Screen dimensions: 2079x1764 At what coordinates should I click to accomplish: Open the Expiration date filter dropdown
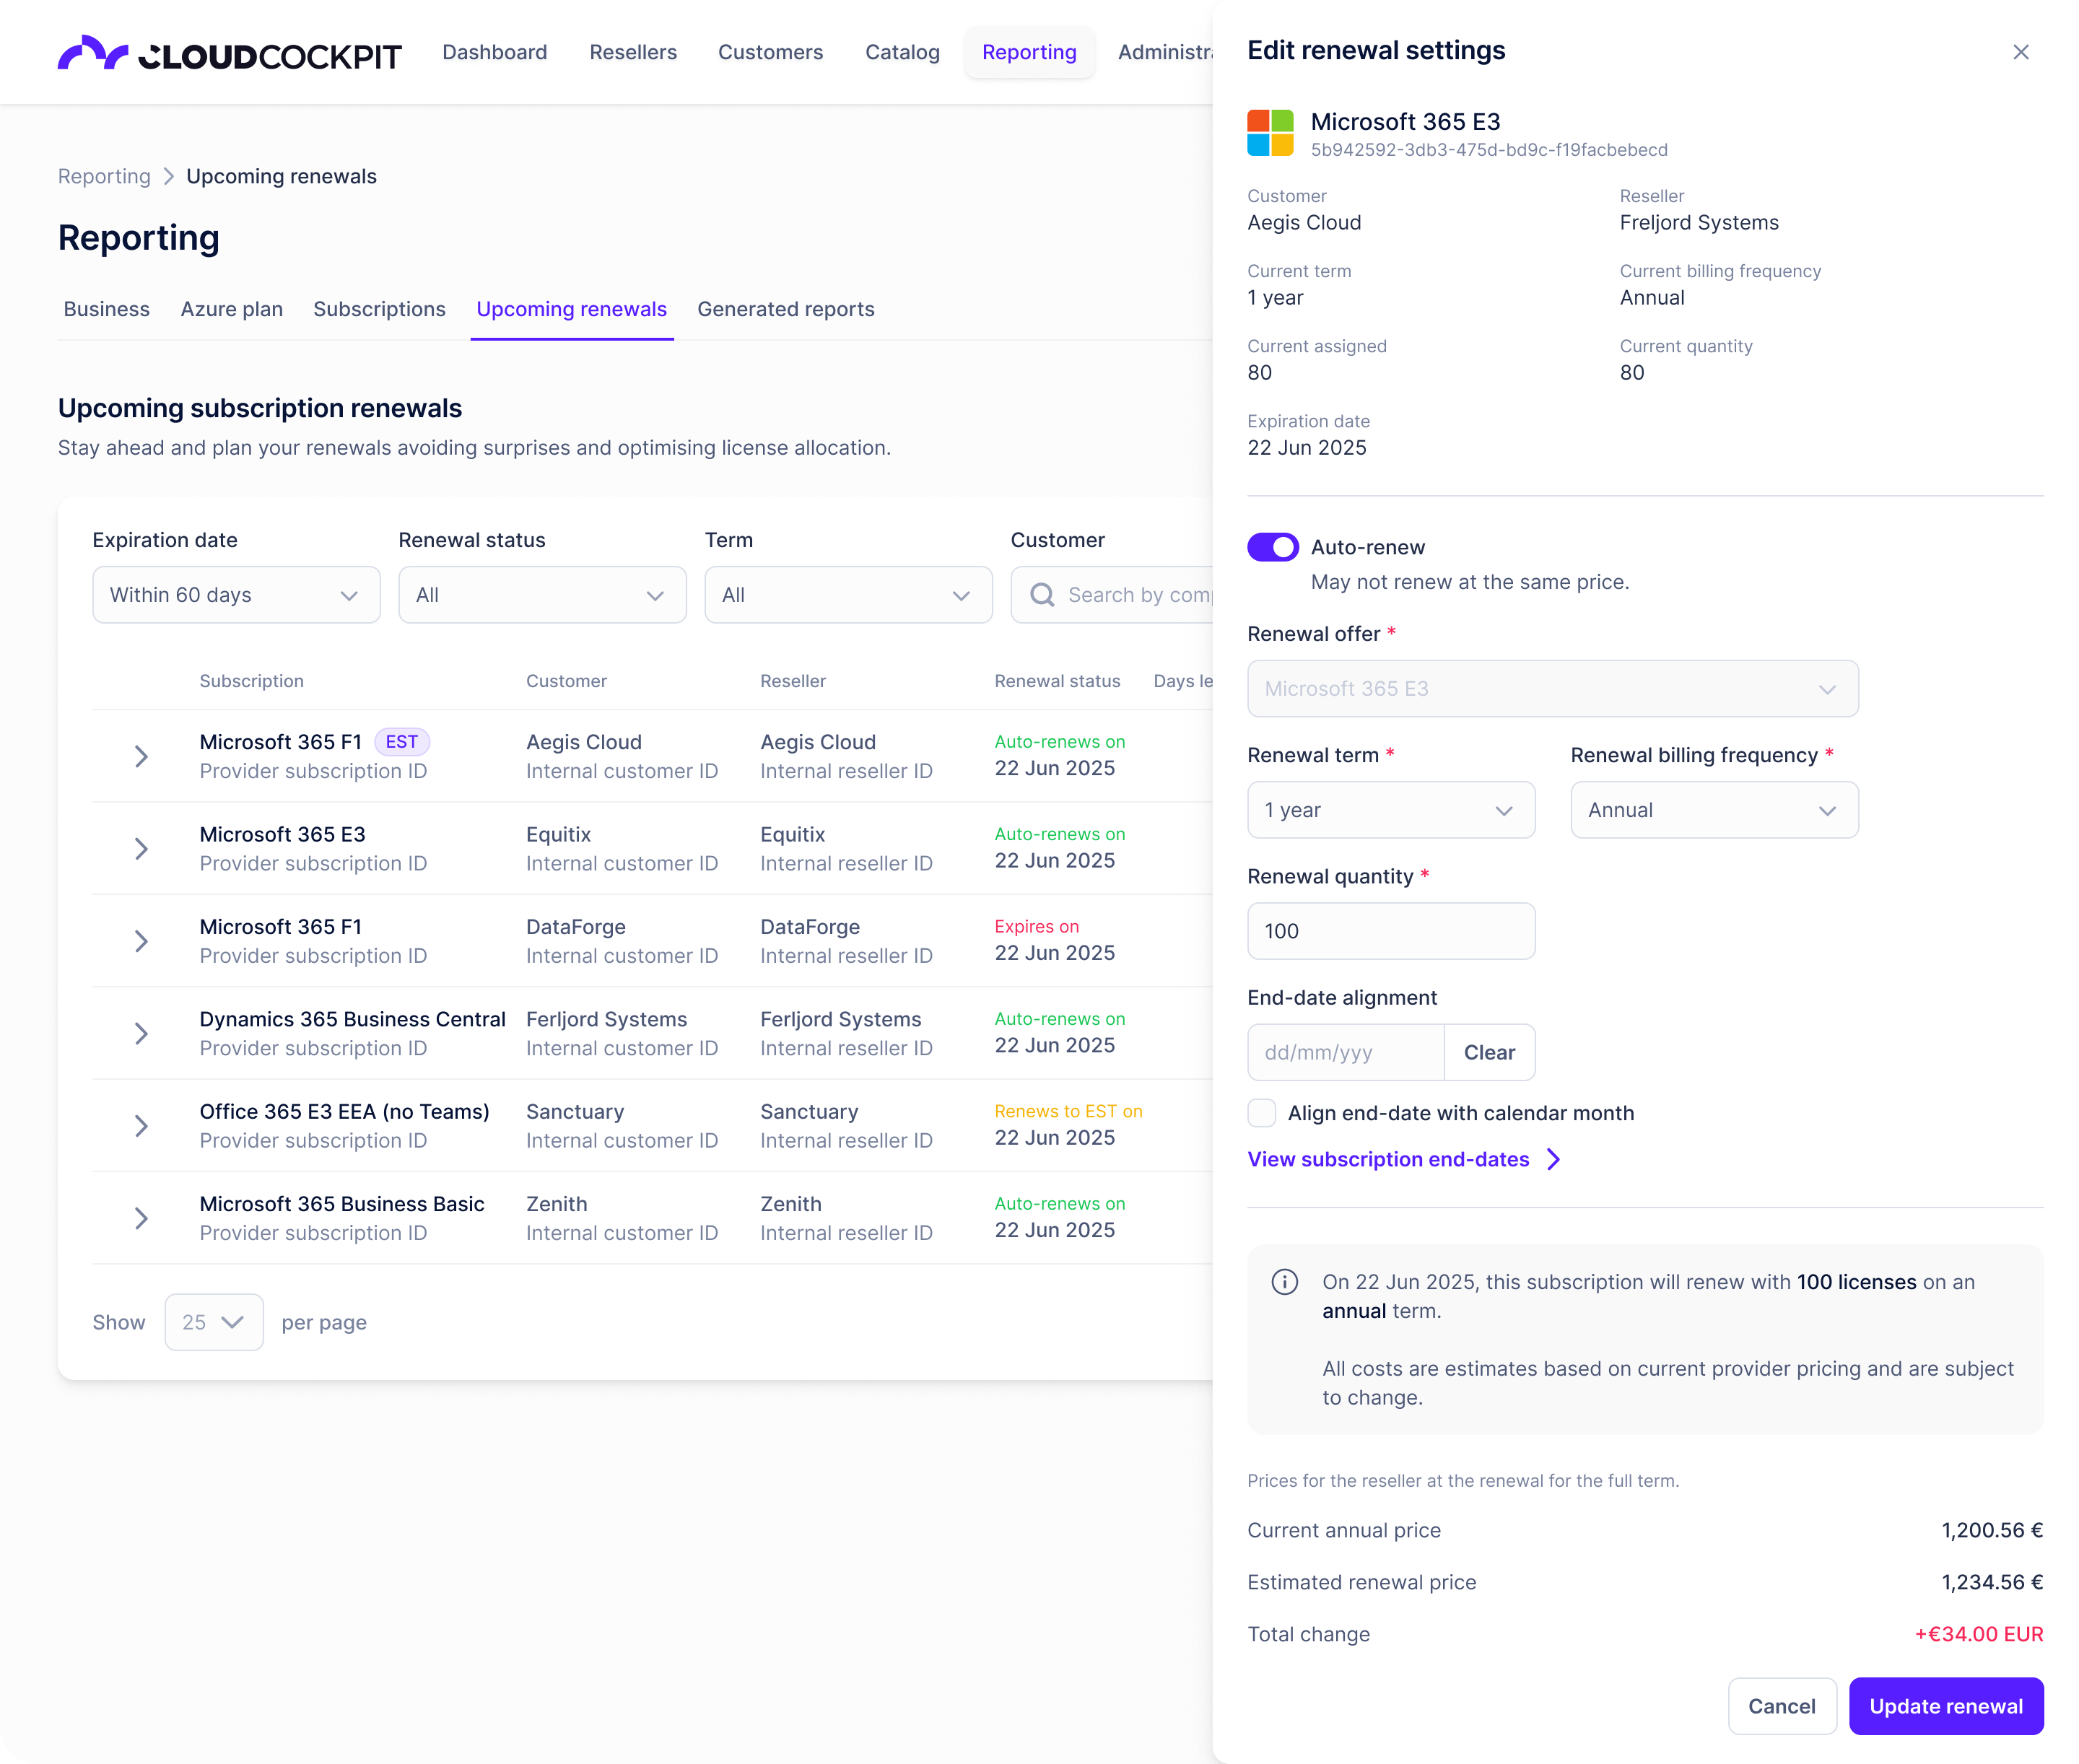(x=236, y=595)
